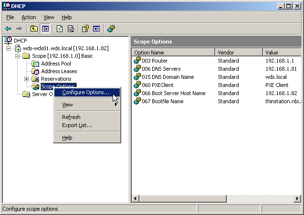Screen dimensions: 304x215
Task: Select the Reservations tree label
Action: click(x=56, y=79)
